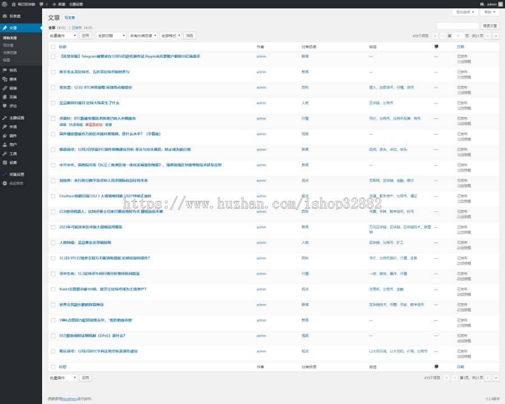The height and width of the screenshot is (404, 505).
Task: Jump to last page in top pagination
Action: click(x=496, y=36)
